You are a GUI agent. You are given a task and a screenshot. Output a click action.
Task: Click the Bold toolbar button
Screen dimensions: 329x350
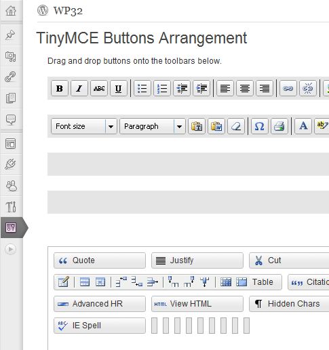coord(60,88)
